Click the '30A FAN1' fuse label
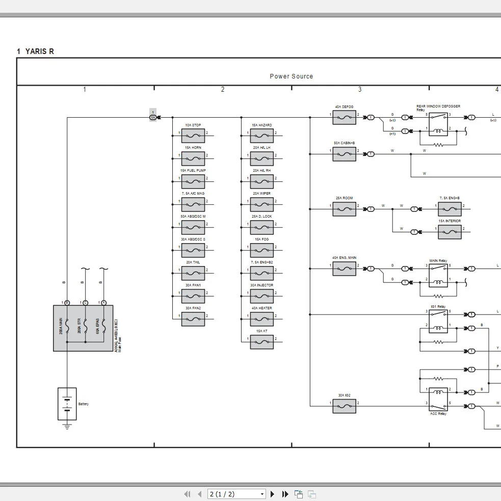Viewport: 501px width, 501px height. (193, 285)
